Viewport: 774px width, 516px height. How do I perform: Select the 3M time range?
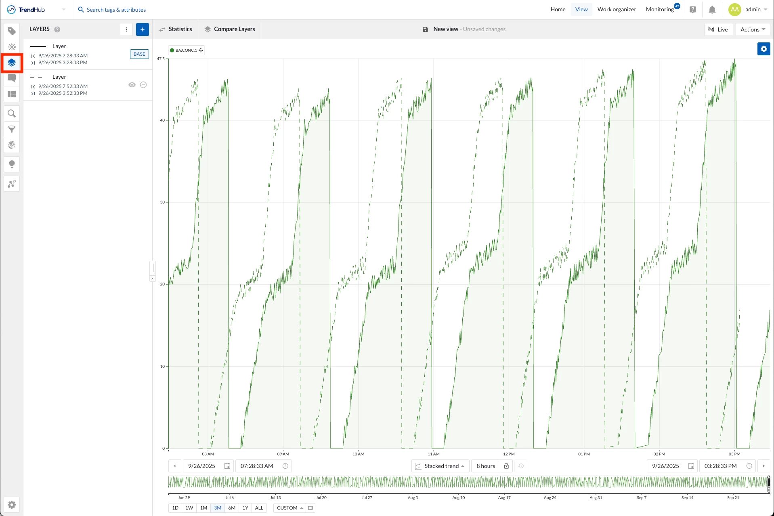(x=218, y=508)
